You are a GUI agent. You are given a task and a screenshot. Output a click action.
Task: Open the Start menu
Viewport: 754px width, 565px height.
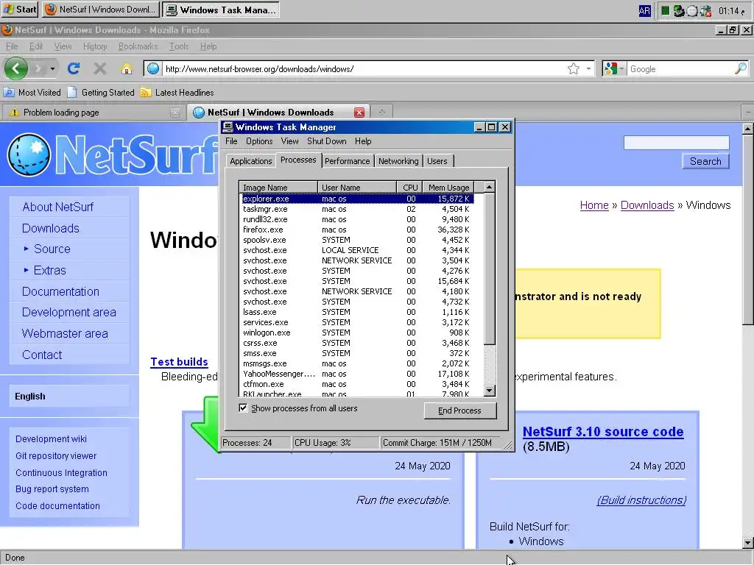[x=20, y=9]
